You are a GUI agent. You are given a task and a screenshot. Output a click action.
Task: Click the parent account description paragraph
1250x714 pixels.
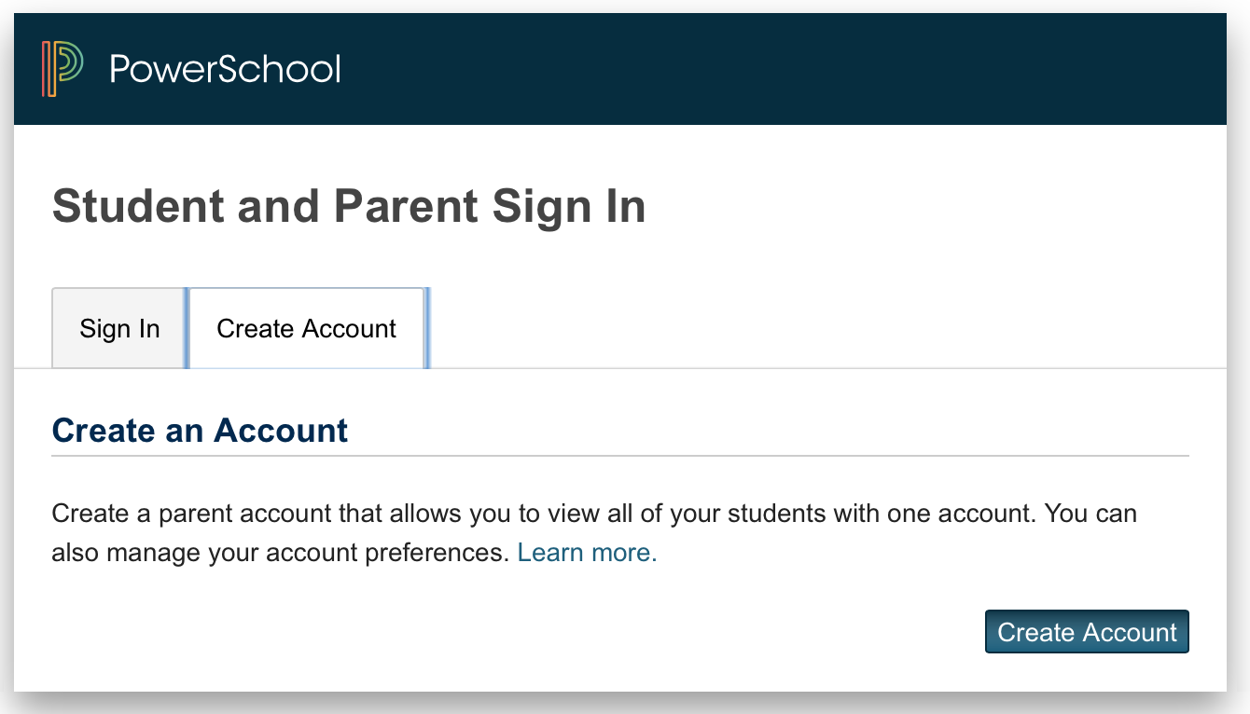pos(594,533)
